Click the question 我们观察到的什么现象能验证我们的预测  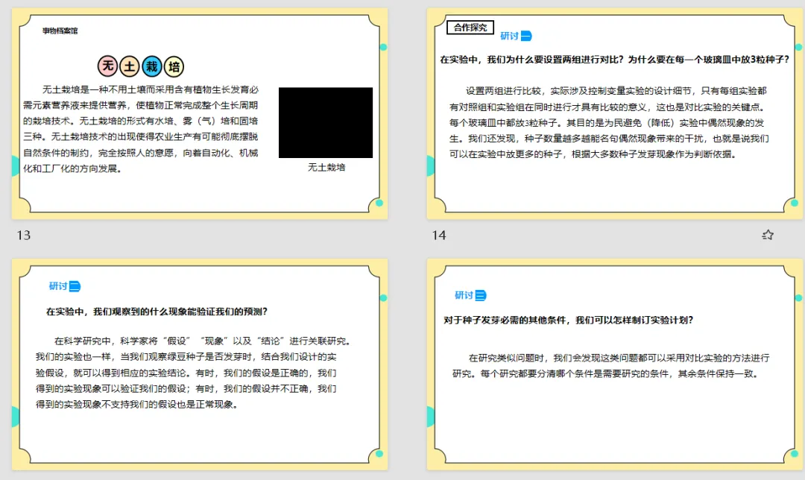click(x=157, y=312)
